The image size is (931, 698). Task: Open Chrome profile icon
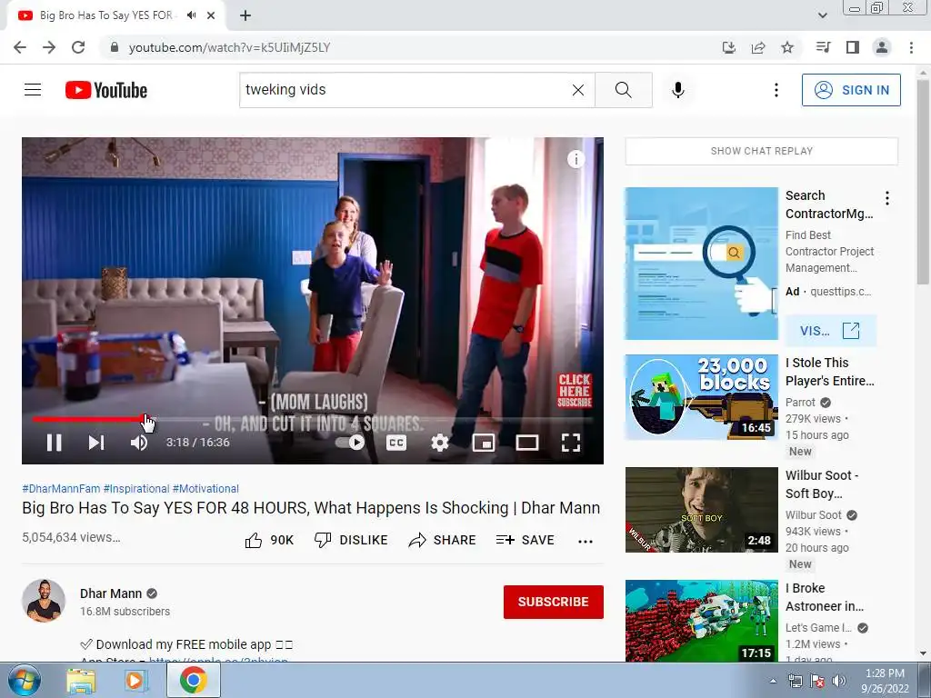882,47
